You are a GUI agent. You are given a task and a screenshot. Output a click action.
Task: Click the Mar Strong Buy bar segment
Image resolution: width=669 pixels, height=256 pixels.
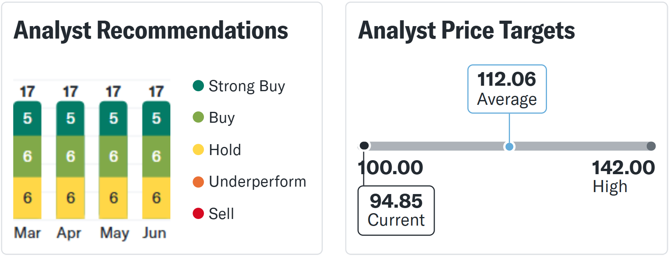pyautogui.click(x=27, y=118)
